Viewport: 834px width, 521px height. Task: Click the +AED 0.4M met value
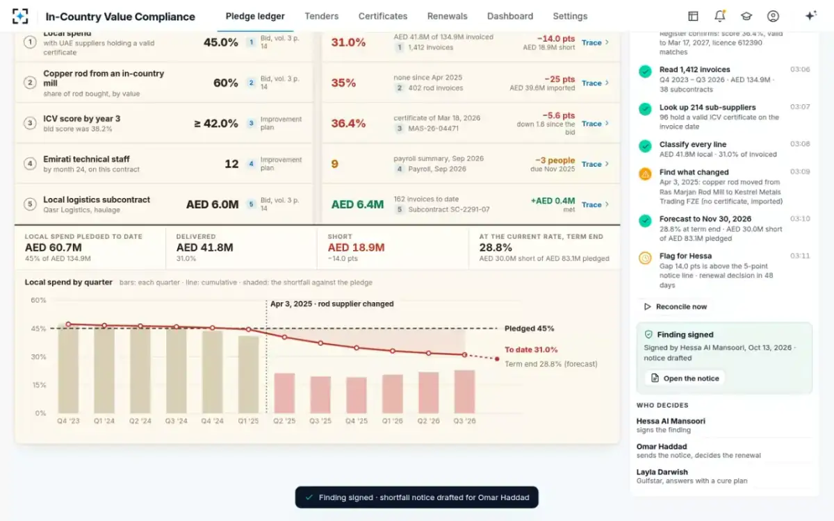click(553, 200)
